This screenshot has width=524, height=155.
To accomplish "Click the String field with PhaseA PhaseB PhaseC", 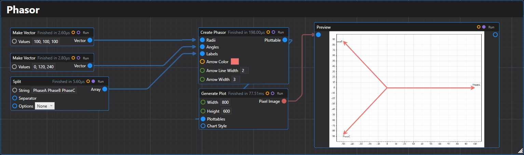I will point(54,90).
